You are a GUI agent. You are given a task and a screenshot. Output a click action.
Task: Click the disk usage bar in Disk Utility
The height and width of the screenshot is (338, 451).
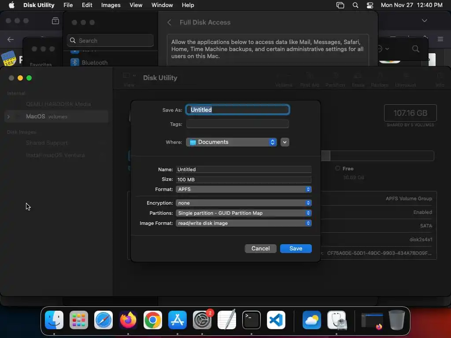click(x=281, y=156)
